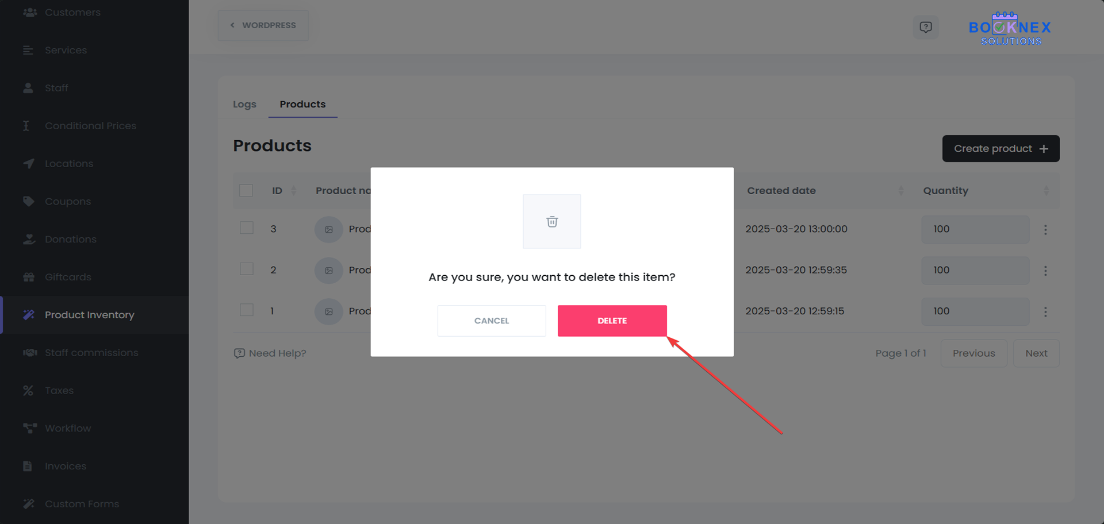Image resolution: width=1104 pixels, height=524 pixels.
Task: Open the help chat icon in header
Action: coord(925,27)
